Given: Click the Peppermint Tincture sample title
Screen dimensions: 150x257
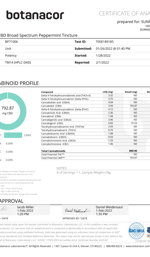Looking at the screenshot, I should pyautogui.click(x=38, y=35).
